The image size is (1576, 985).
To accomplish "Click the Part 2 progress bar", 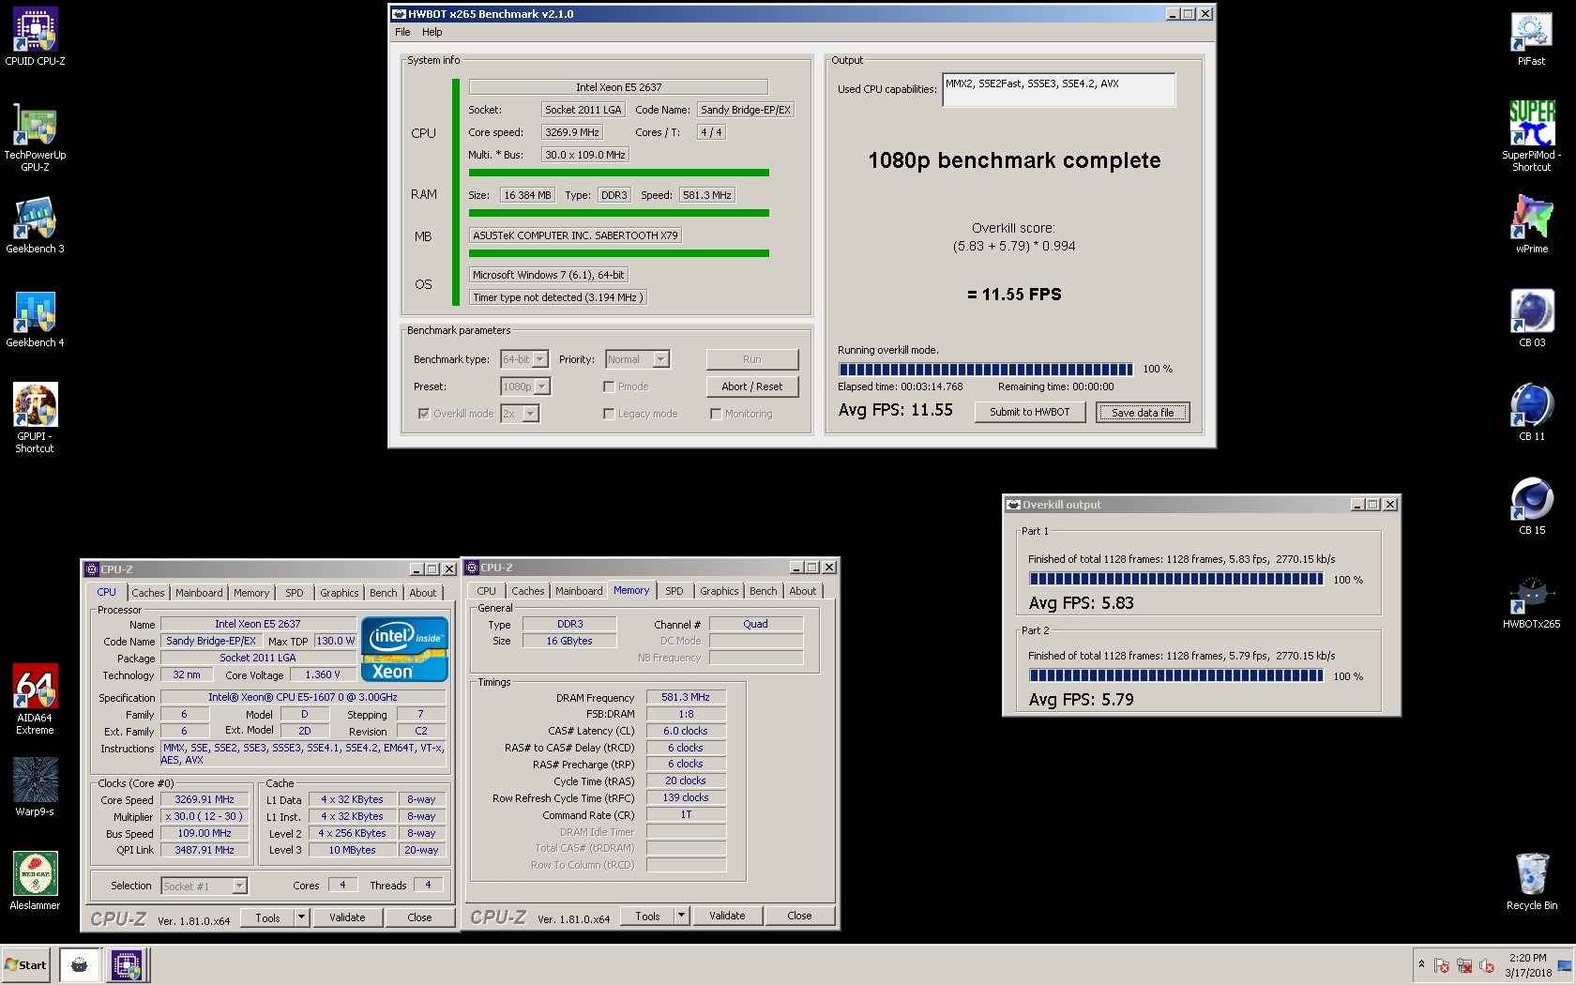I will click(1176, 675).
